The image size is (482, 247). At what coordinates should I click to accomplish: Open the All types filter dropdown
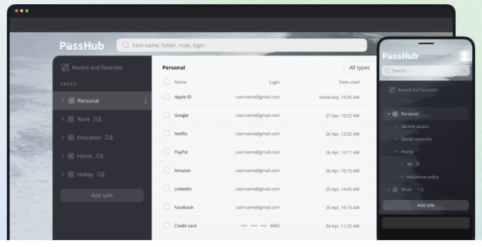361,68
